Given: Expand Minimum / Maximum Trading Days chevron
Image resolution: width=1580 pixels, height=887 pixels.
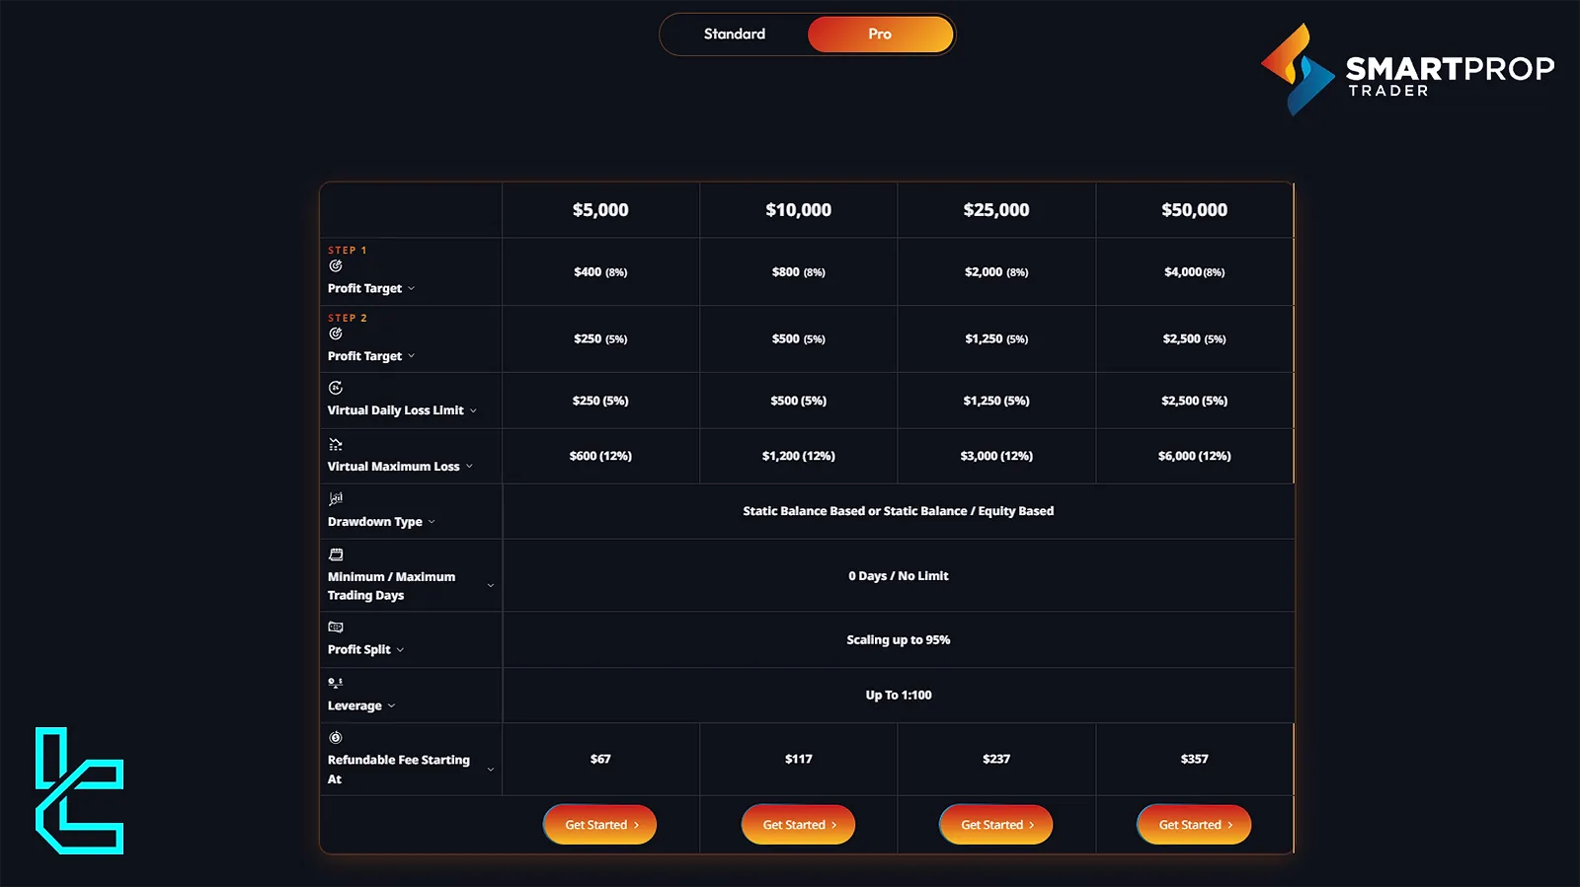Looking at the screenshot, I should tap(491, 586).
